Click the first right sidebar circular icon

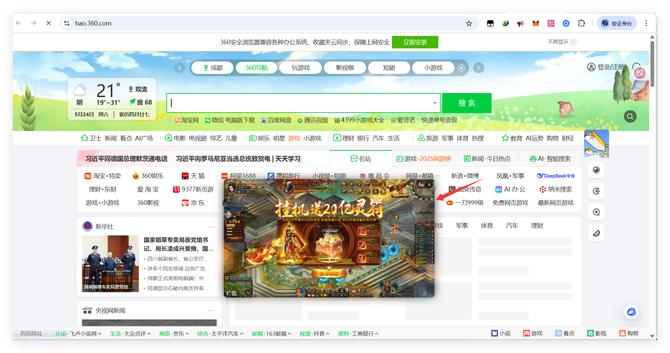(596, 170)
